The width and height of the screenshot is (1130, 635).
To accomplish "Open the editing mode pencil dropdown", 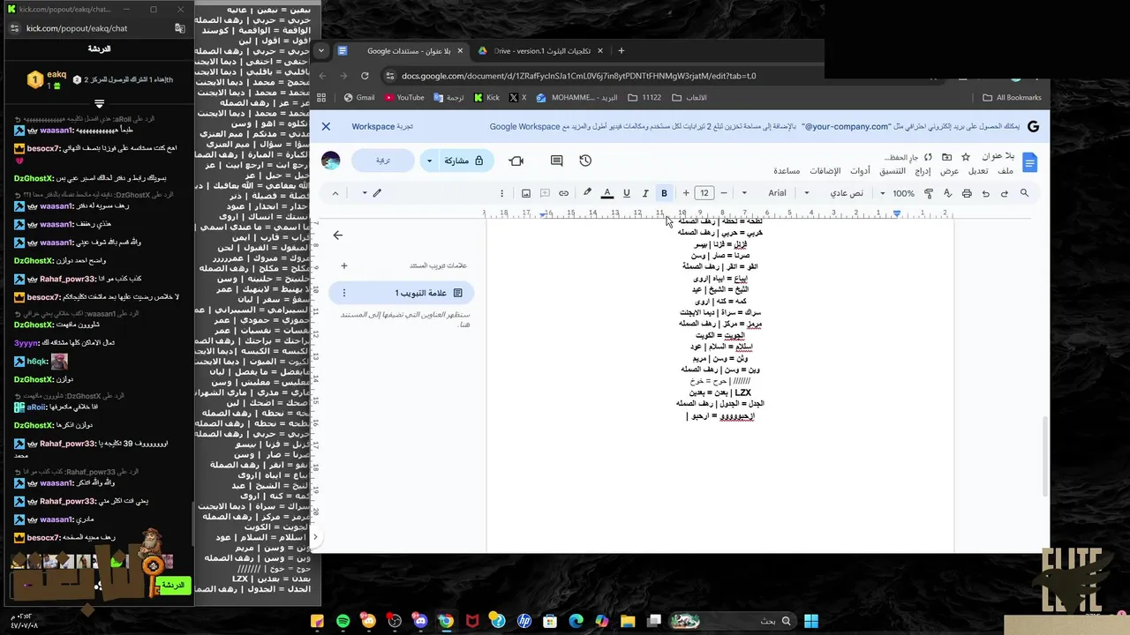I will [372, 193].
